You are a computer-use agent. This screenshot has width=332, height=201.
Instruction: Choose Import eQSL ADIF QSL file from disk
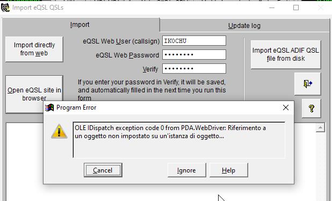pyautogui.click(x=286, y=54)
